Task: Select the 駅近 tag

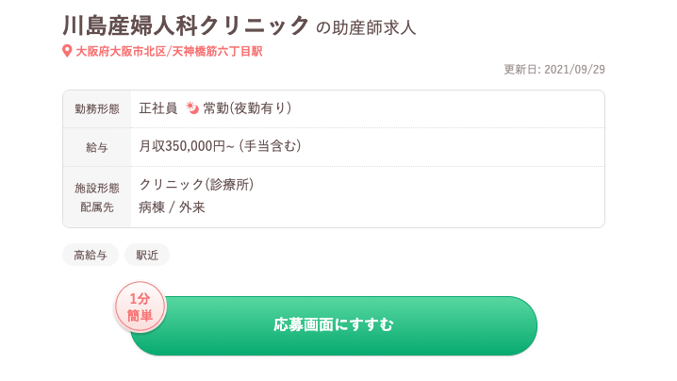Action: point(147,255)
